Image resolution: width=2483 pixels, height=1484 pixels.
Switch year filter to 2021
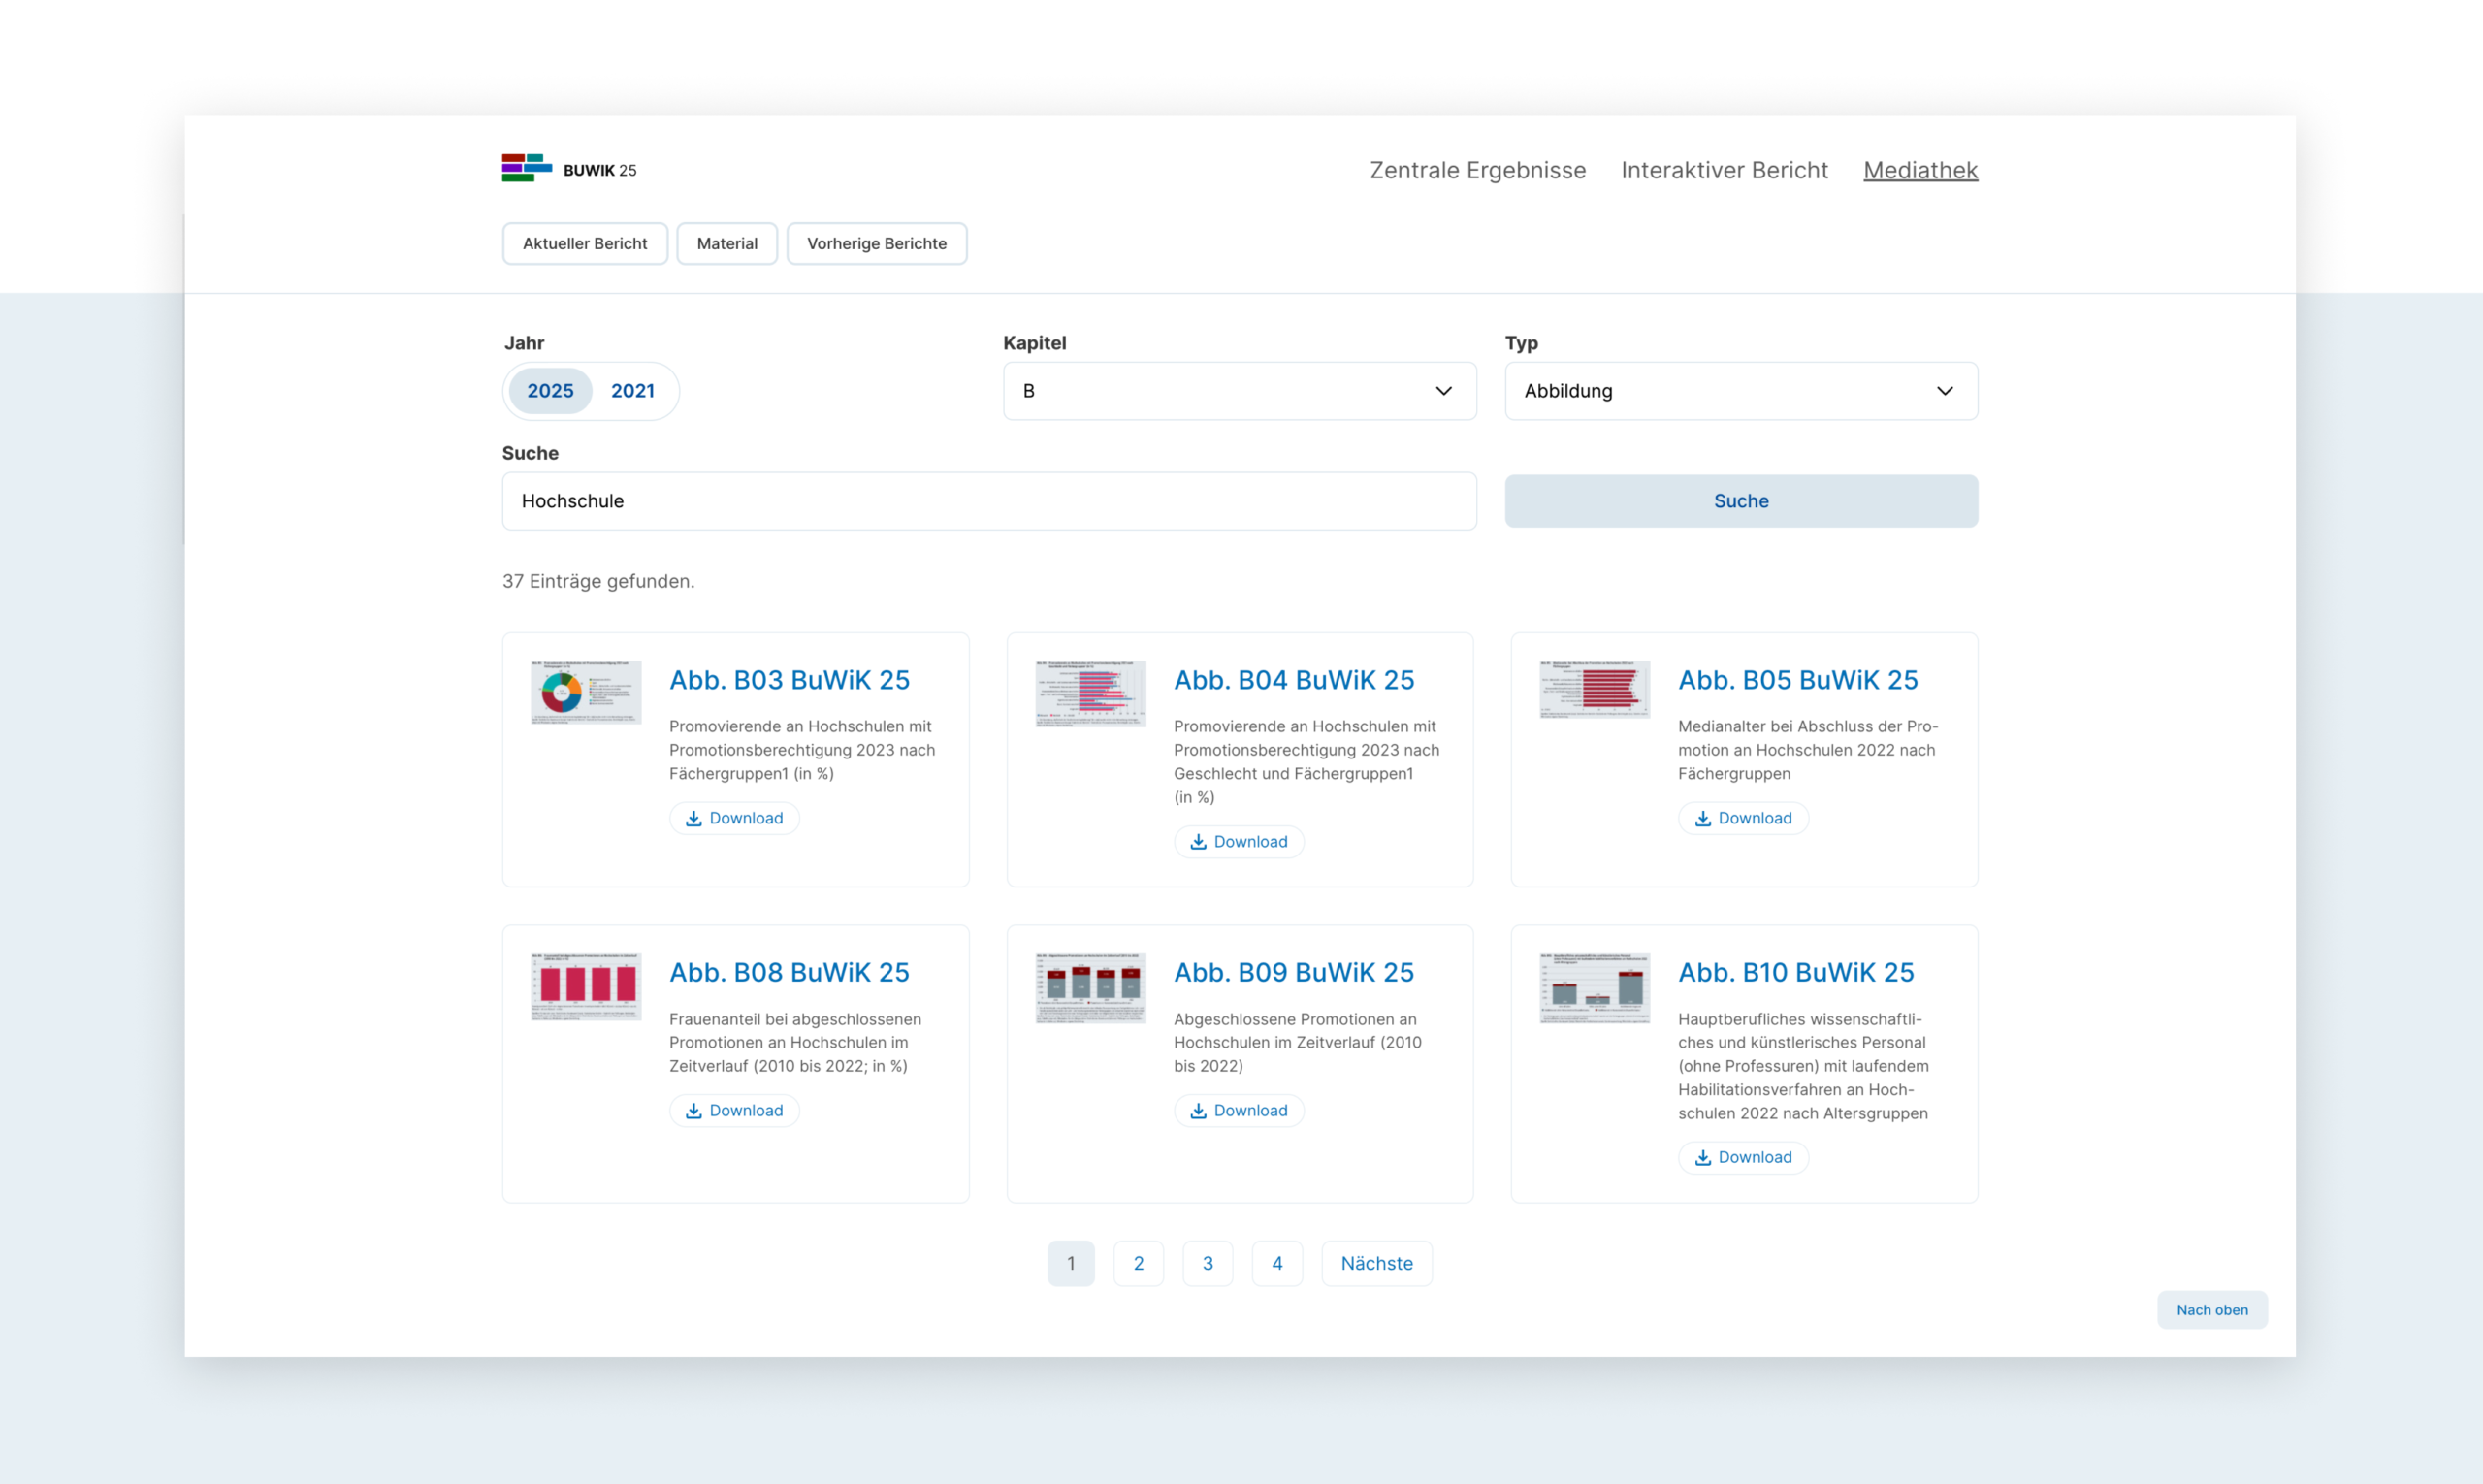633,391
